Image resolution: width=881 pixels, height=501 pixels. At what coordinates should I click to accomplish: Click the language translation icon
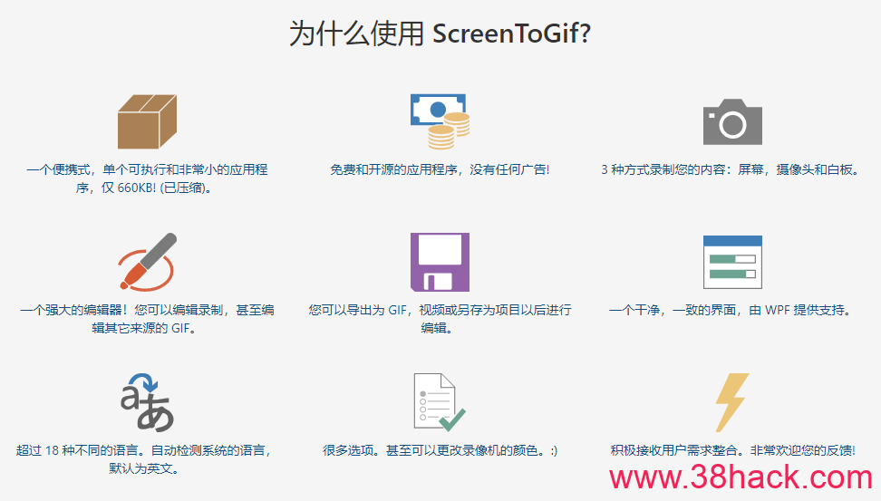pyautogui.click(x=147, y=402)
